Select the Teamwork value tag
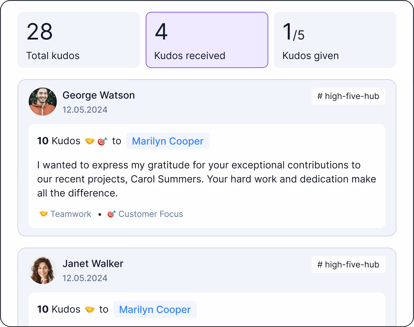 (x=65, y=214)
